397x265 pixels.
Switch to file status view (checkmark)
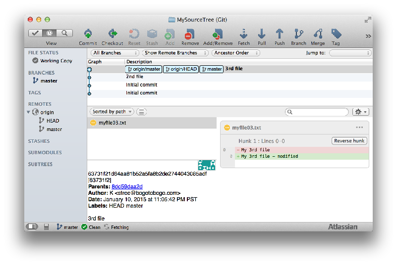point(35,33)
